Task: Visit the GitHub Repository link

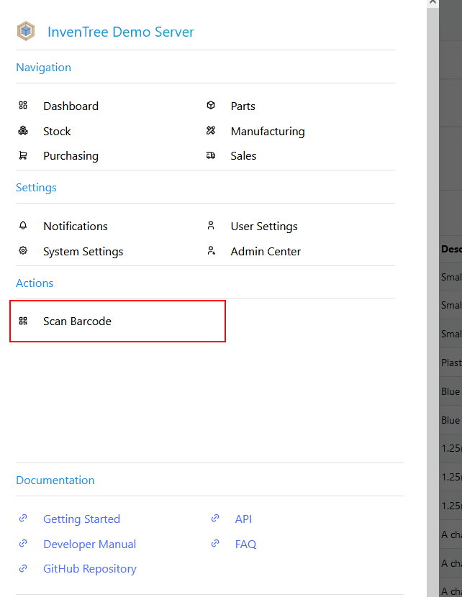Action: point(89,568)
